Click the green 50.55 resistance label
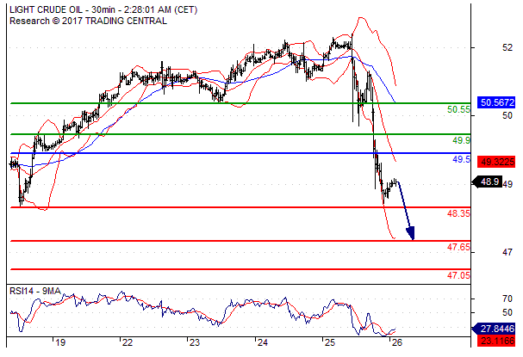Image resolution: width=523 pixels, height=357 pixels. click(458, 109)
